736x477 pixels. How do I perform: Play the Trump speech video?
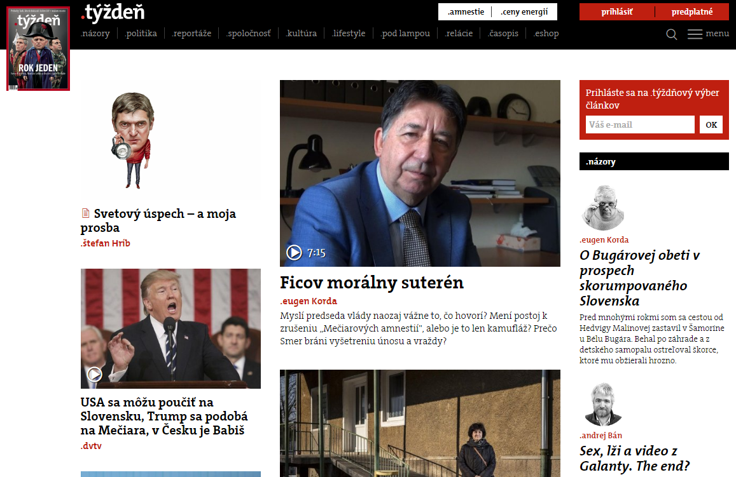94,374
